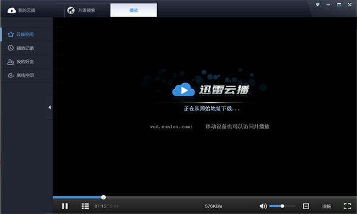Click the 正在从原始地址下载 status text

[x=211, y=109]
